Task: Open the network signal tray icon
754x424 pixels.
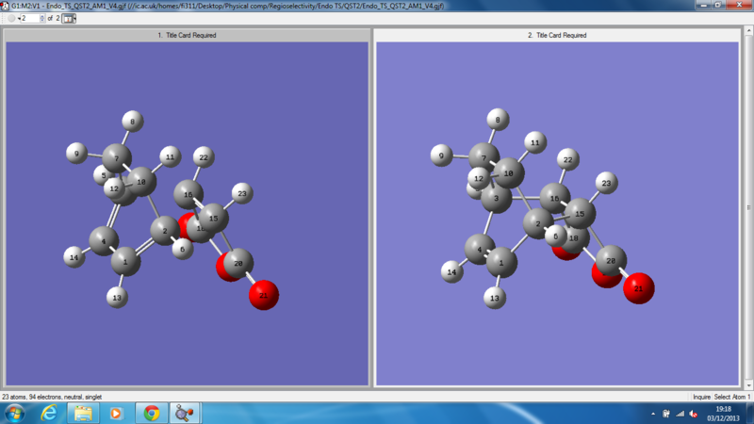Action: [x=680, y=414]
